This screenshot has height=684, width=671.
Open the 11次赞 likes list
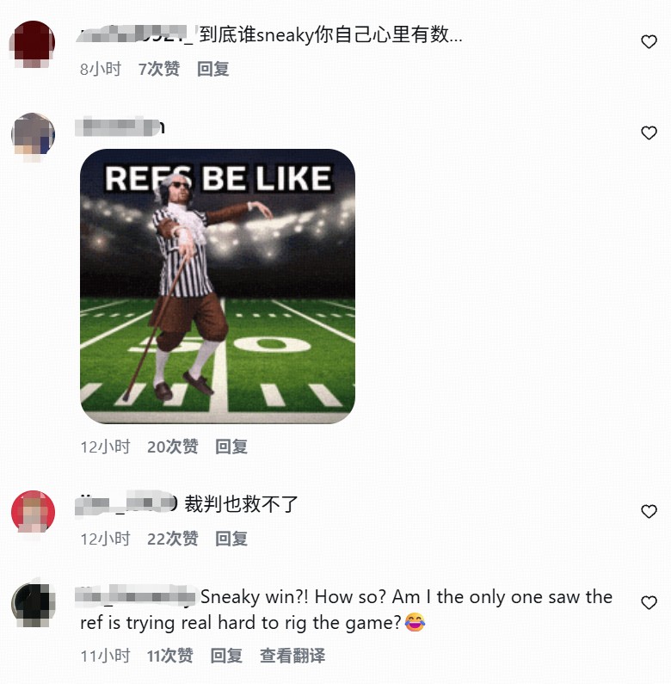(x=169, y=656)
